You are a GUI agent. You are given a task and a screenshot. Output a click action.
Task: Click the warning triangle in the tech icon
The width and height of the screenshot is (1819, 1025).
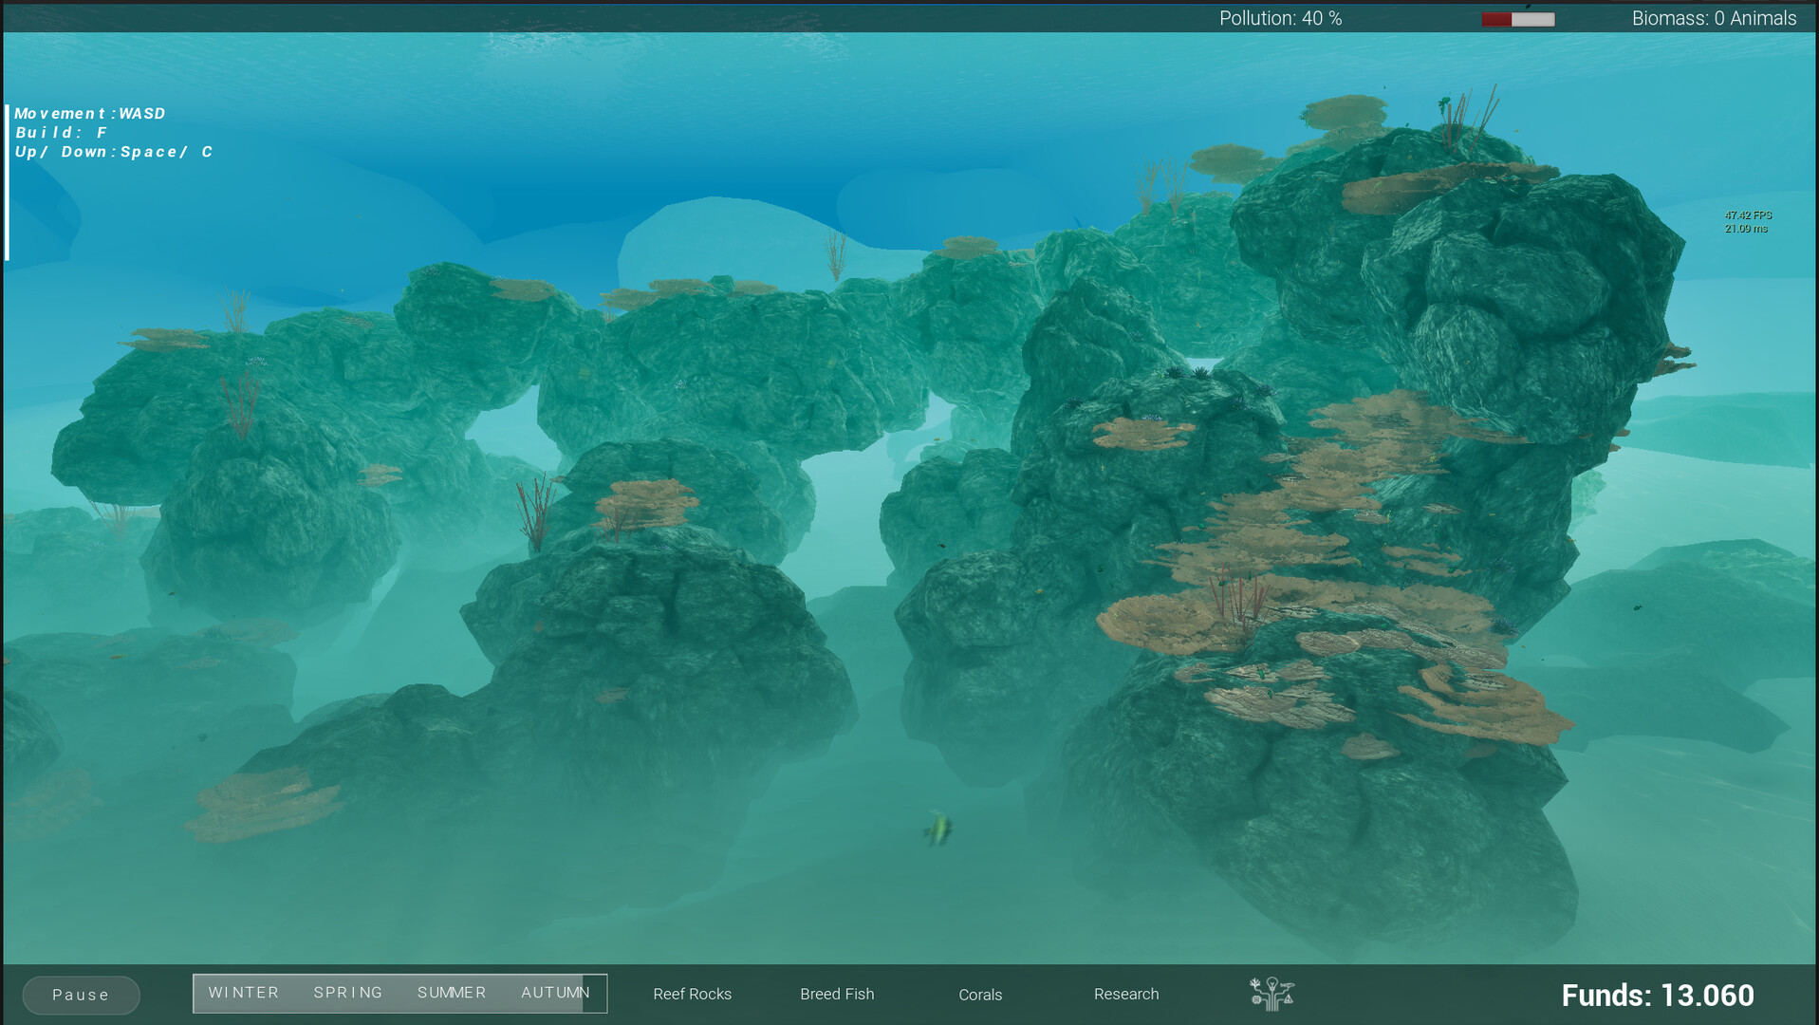coord(1290,1000)
